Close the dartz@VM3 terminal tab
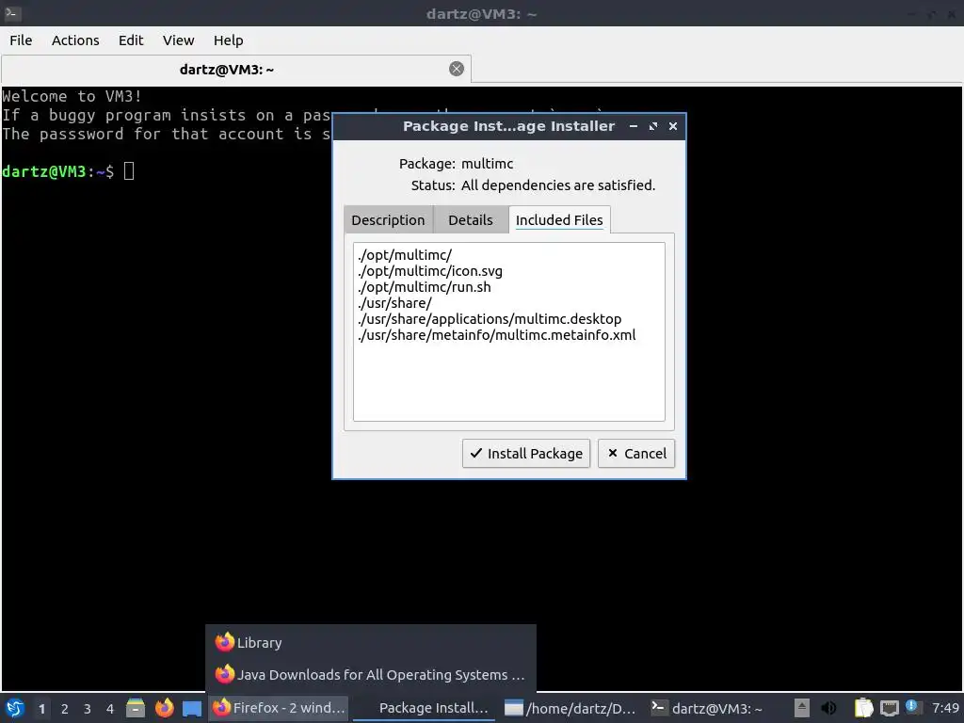 click(457, 69)
